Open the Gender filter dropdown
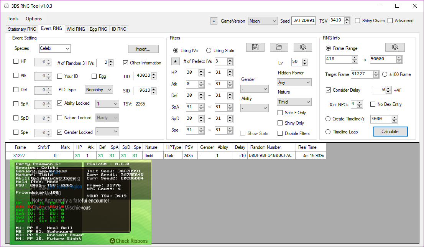This screenshot has width=424, height=247. pyautogui.click(x=255, y=89)
